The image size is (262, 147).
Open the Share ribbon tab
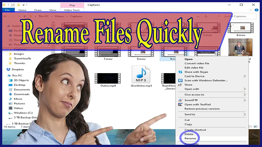(38, 10)
